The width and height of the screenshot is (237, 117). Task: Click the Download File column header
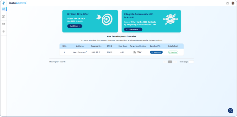point(155,46)
